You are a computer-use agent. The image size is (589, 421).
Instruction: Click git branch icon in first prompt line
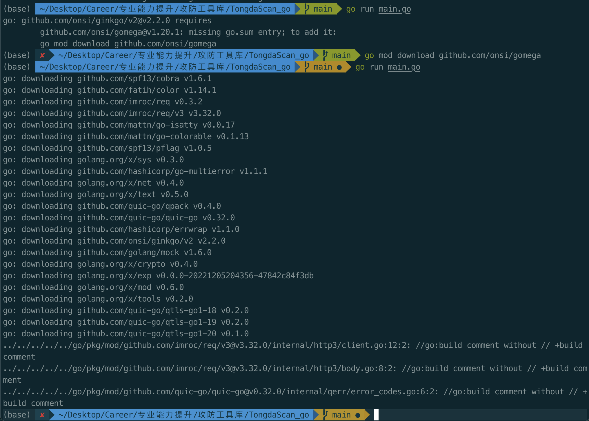[307, 9]
